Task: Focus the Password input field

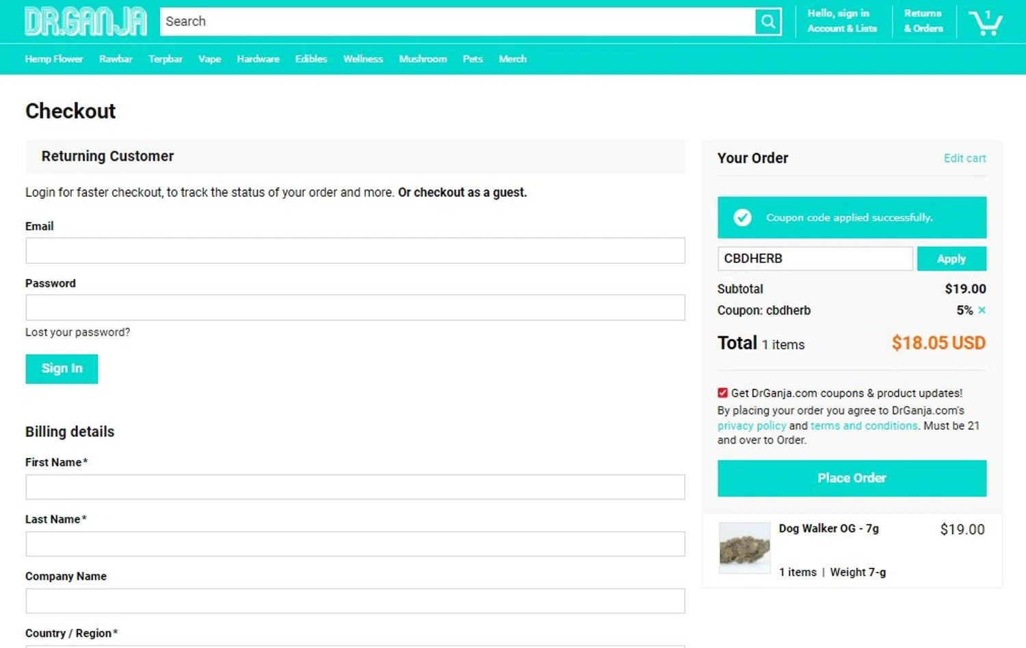Action: click(355, 308)
